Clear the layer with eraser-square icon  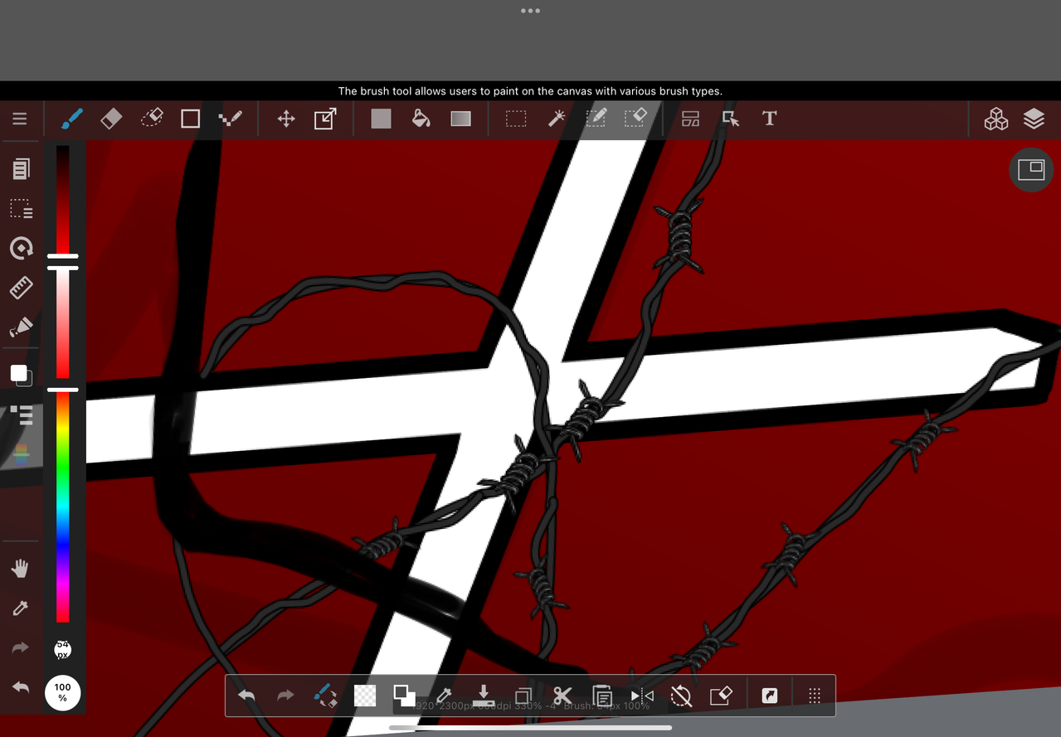721,696
